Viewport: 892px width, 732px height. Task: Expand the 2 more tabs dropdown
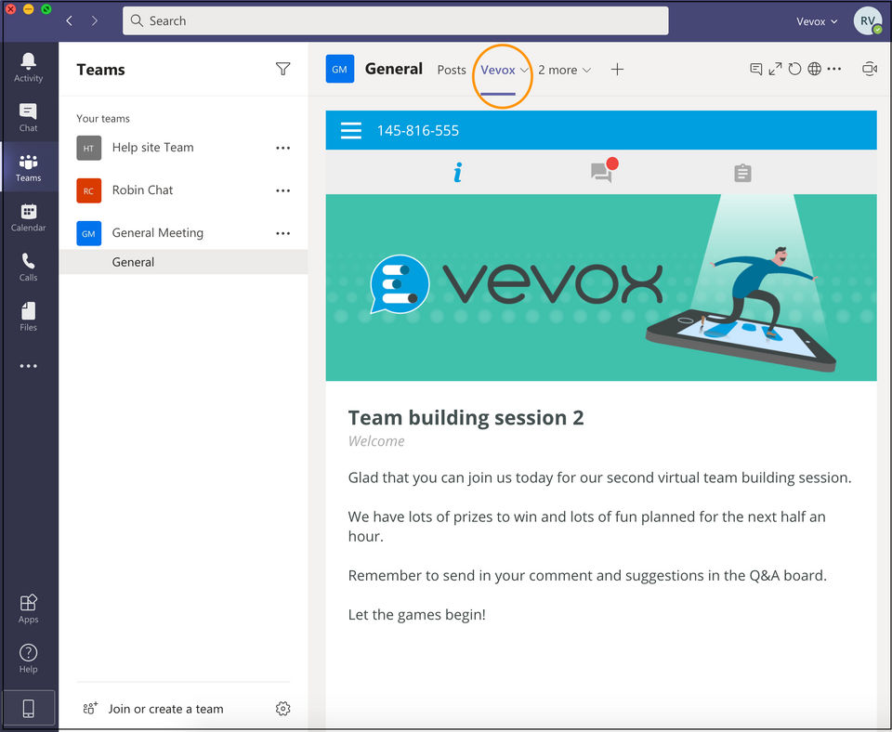coord(565,70)
